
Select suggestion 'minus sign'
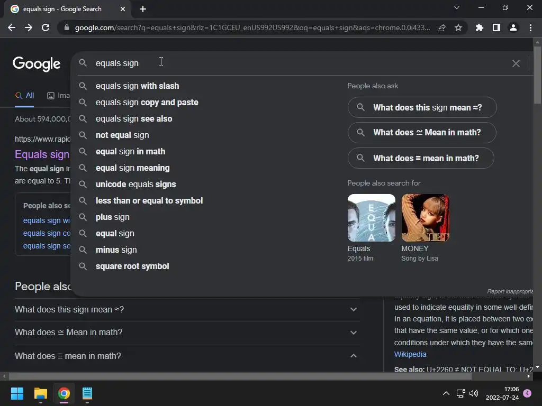(x=116, y=250)
